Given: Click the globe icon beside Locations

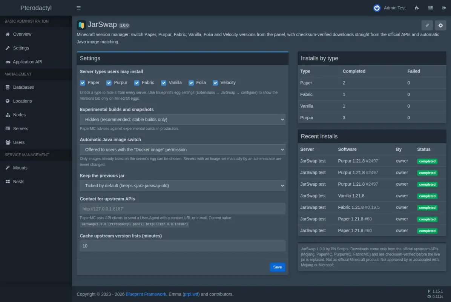Looking at the screenshot, I should [x=8, y=101].
